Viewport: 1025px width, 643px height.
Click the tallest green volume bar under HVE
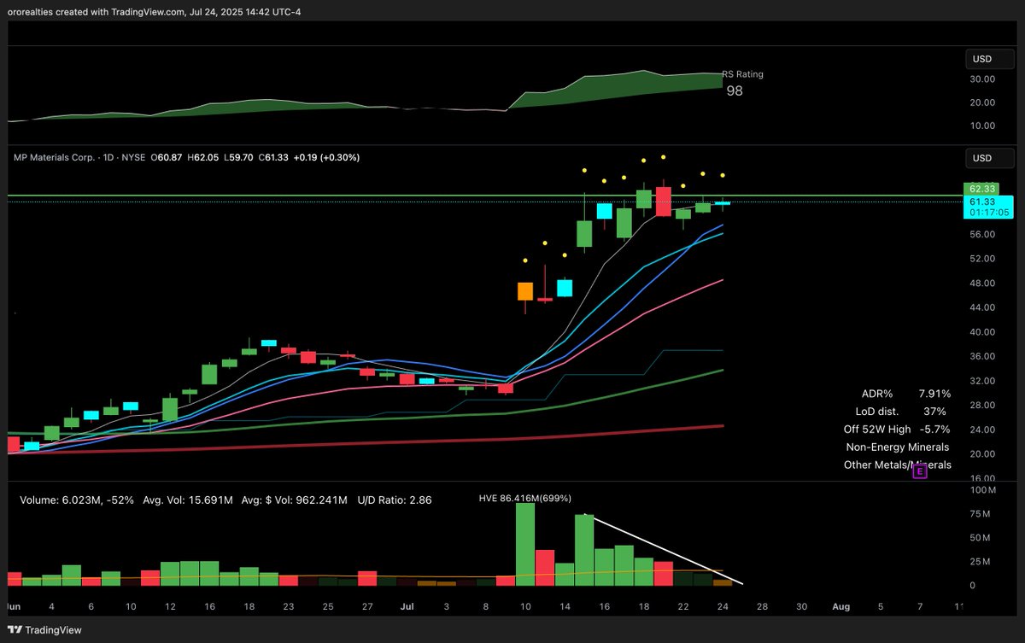pos(526,544)
